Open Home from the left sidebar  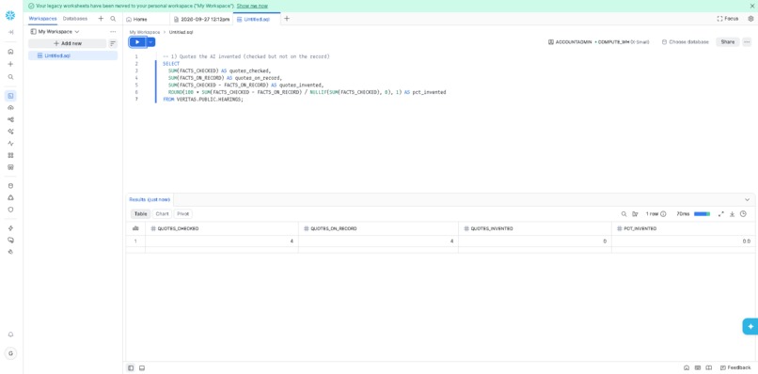pyautogui.click(x=10, y=52)
